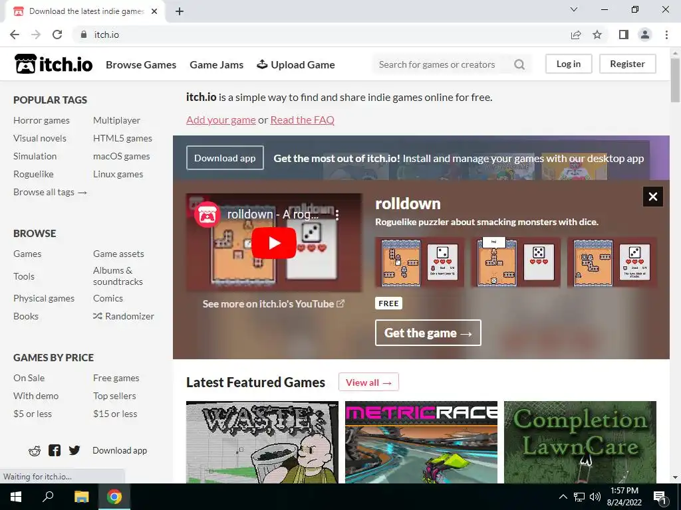Screen dimensions: 681x510
Task: Click the itch.io logo
Action: 53,64
